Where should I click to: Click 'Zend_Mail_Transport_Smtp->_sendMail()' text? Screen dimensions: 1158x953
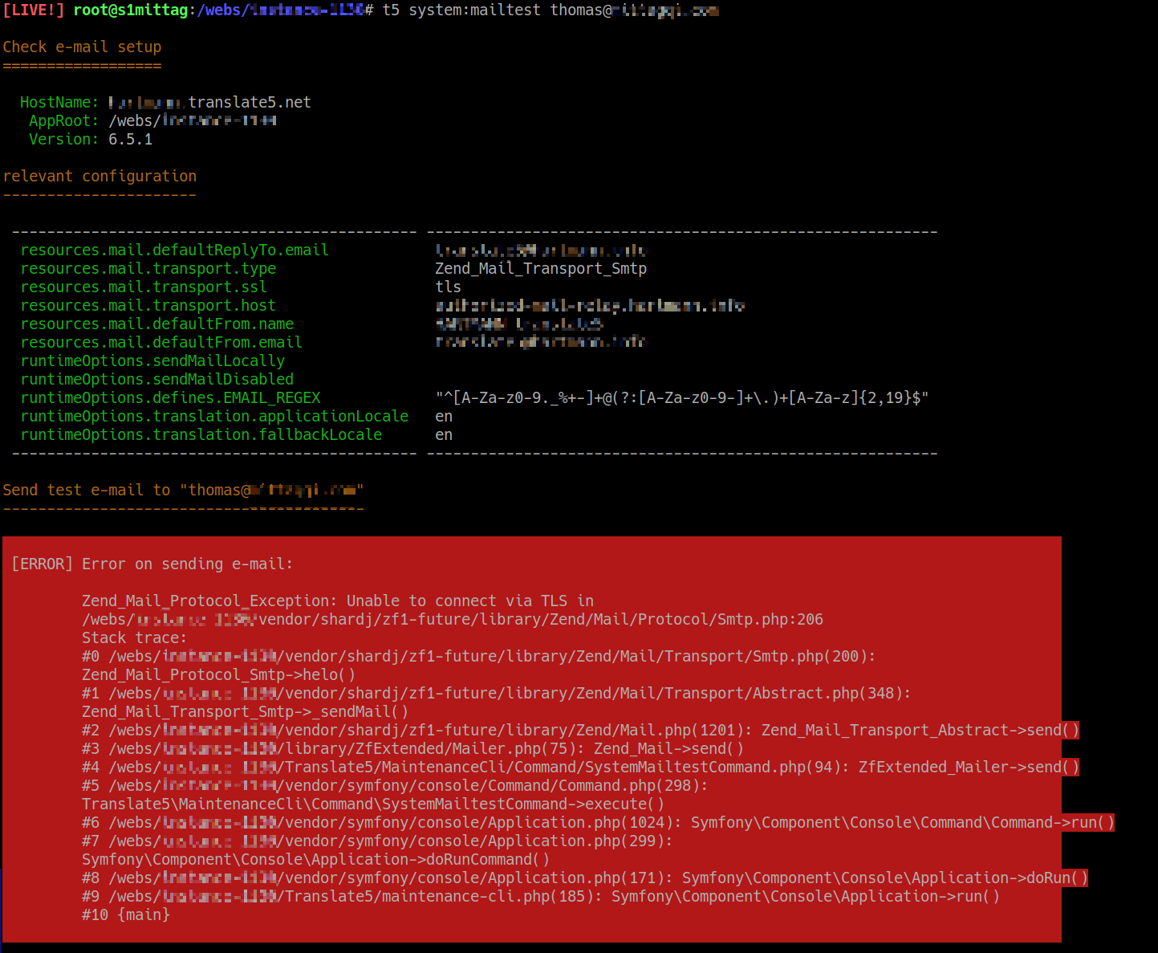tap(245, 711)
